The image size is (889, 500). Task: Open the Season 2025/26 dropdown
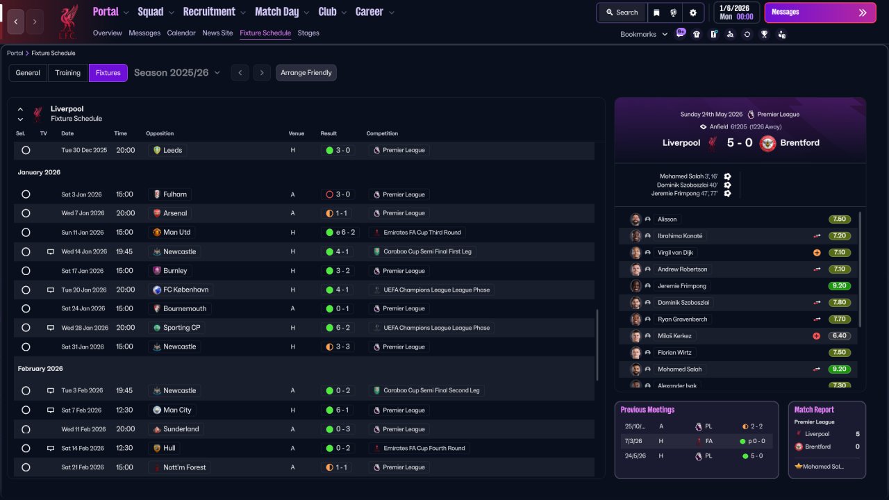(x=177, y=73)
